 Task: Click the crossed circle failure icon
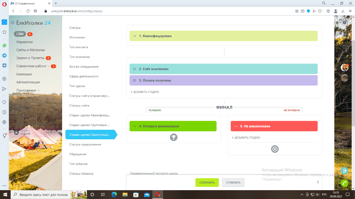[x=275, y=149]
